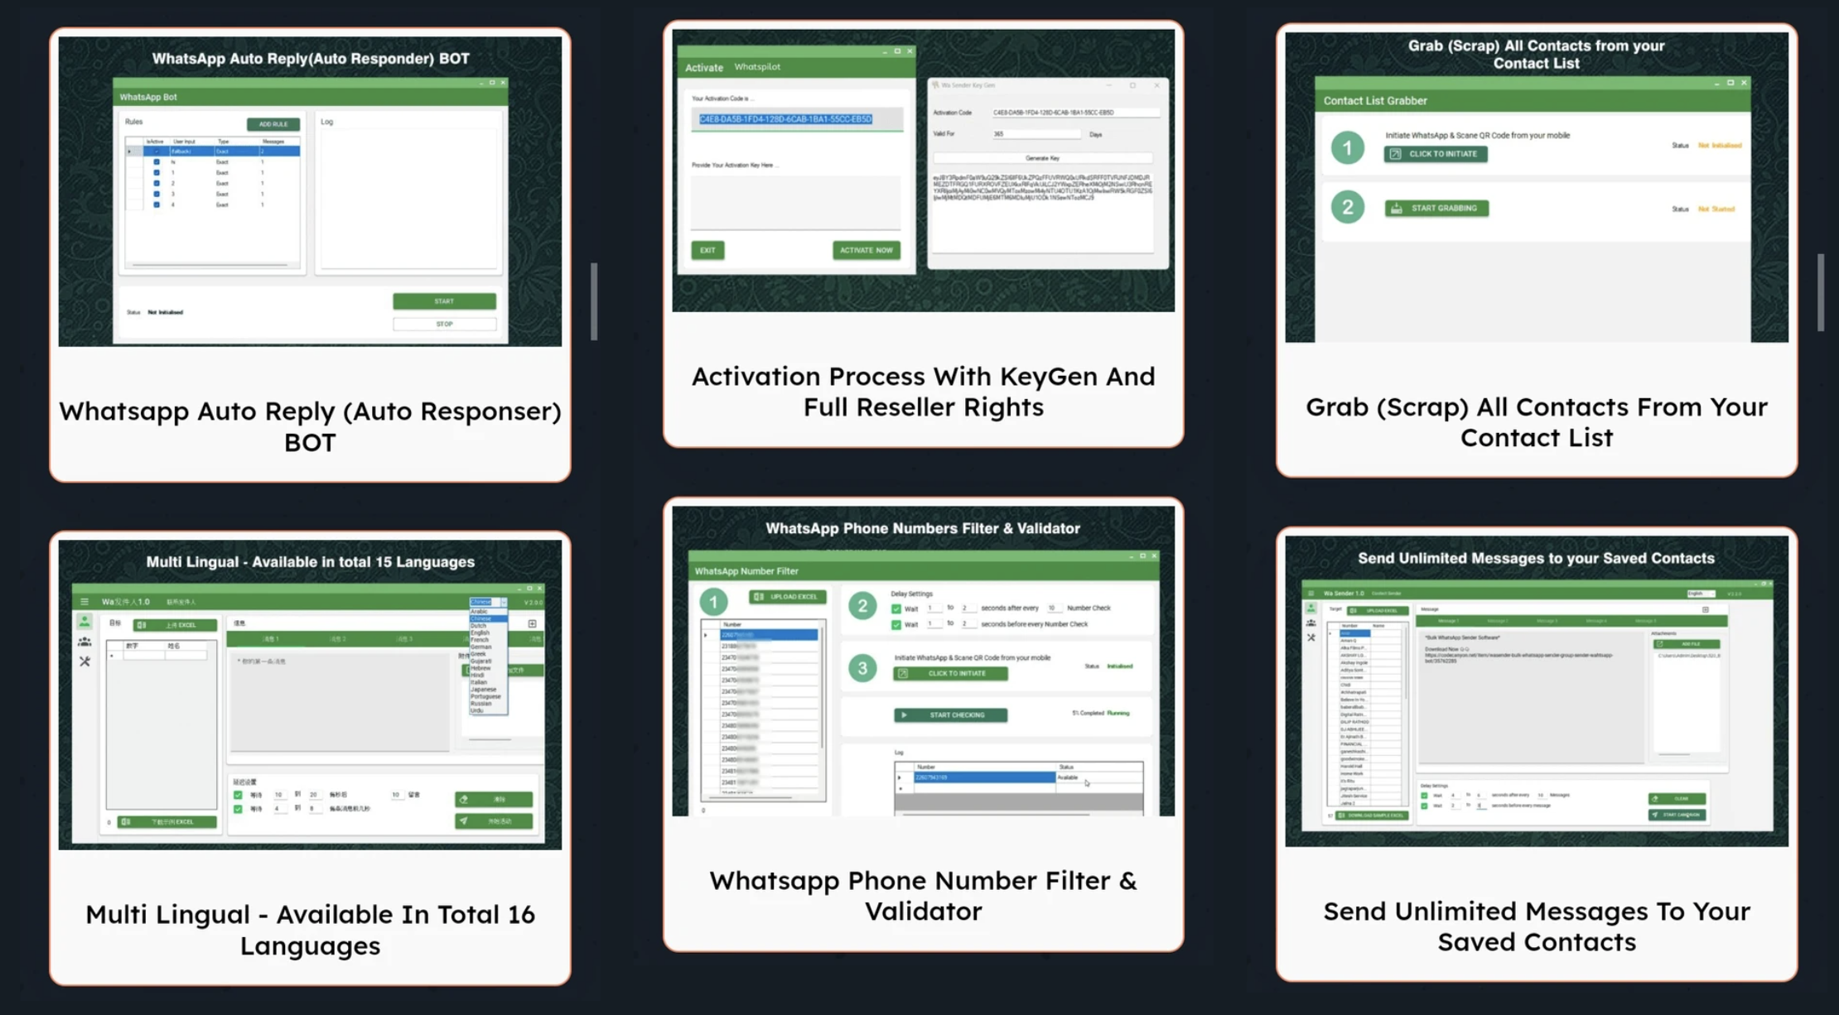Open the Message 1 tab in Wa Sender

[x=1447, y=621]
